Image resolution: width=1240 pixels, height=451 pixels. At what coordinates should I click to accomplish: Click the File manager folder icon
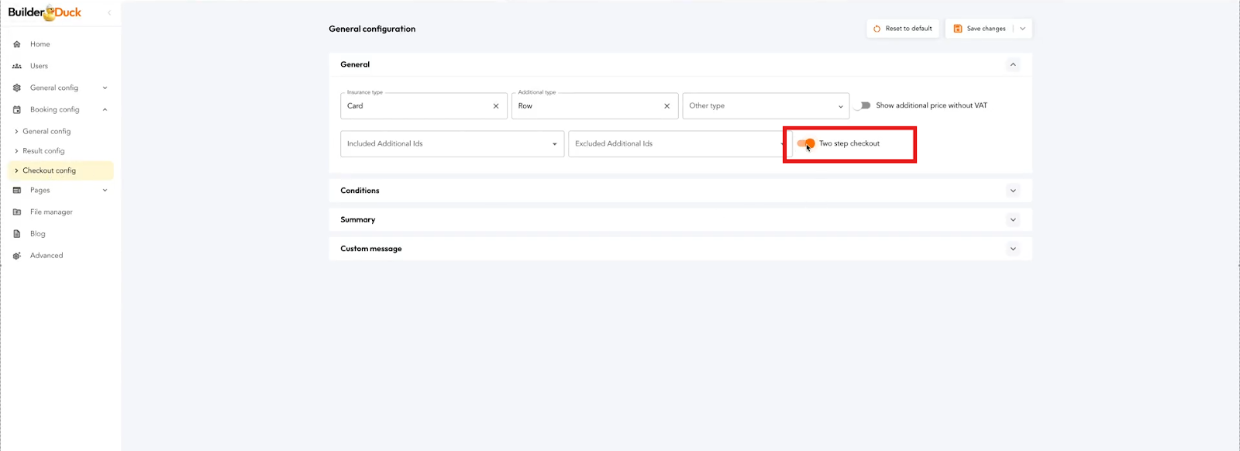[17, 212]
